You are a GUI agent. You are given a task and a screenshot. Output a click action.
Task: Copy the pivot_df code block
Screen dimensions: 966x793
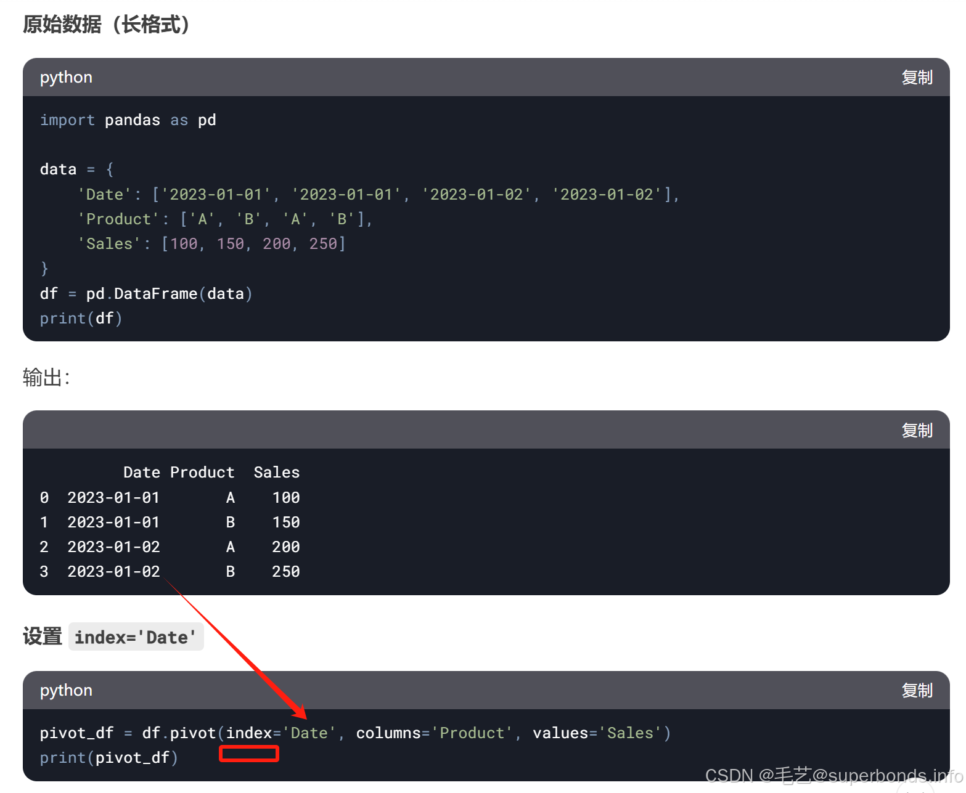[917, 691]
